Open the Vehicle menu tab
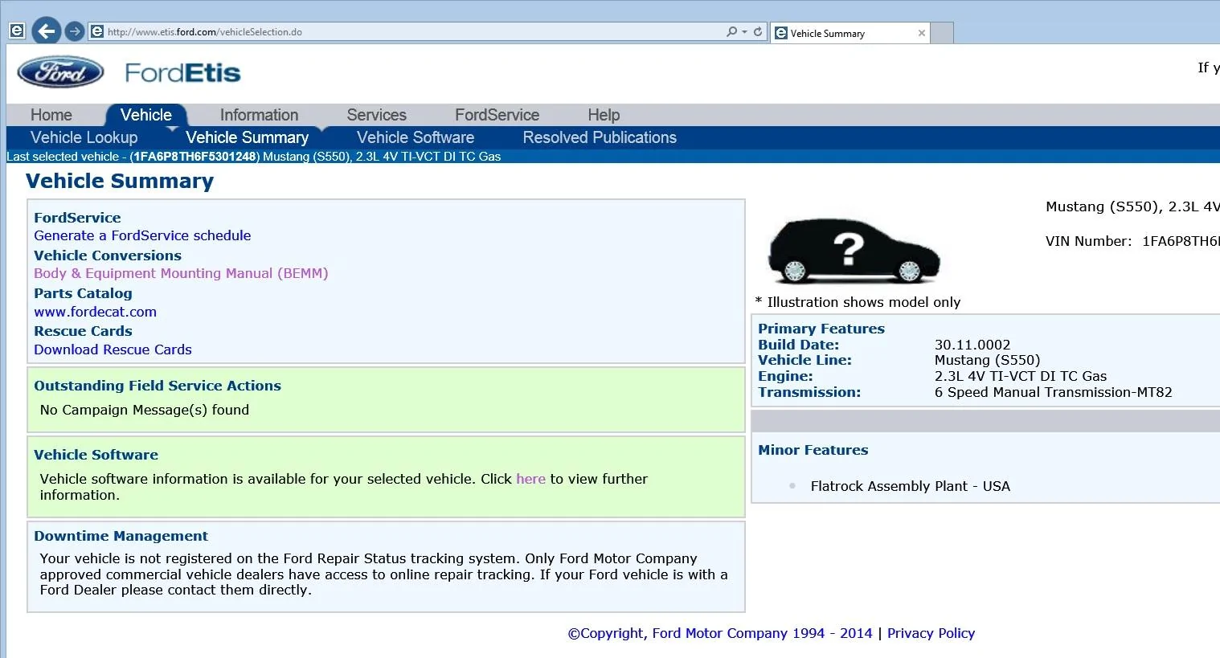Screen dimensions: 1220x658 (x=145, y=115)
